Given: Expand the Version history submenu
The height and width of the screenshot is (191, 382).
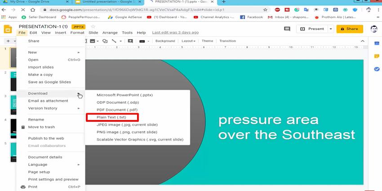Looking at the screenshot, I should pyautogui.click(x=79, y=108).
